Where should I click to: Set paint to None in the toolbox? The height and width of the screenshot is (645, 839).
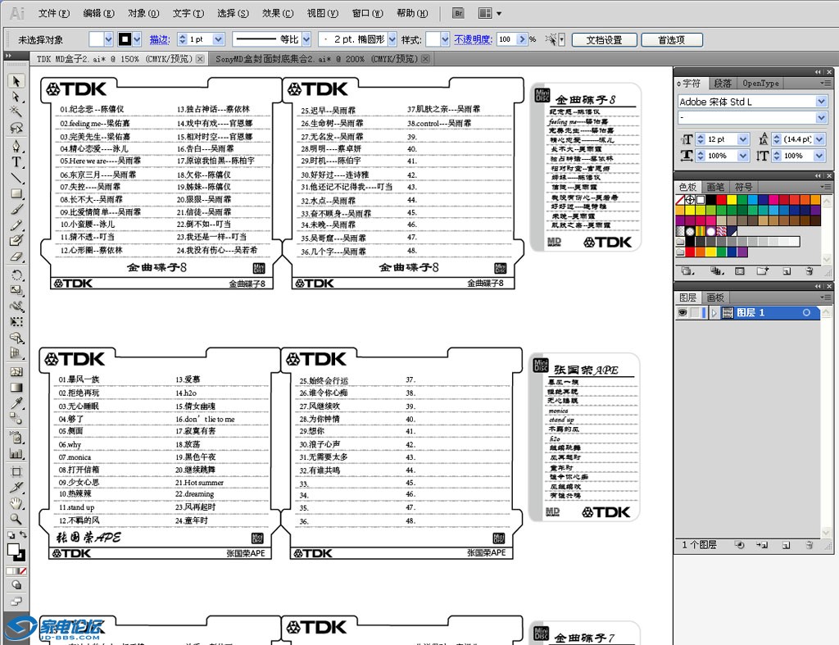point(23,571)
